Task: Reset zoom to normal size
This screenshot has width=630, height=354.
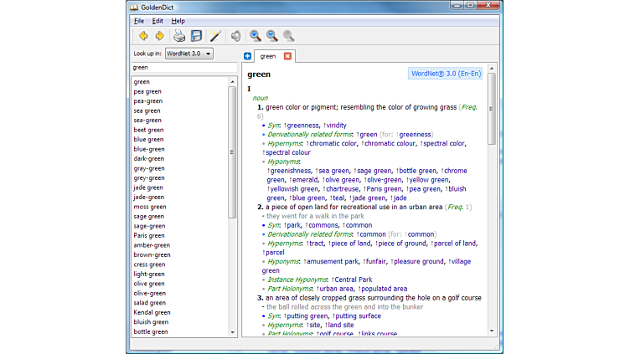Action: tap(288, 36)
